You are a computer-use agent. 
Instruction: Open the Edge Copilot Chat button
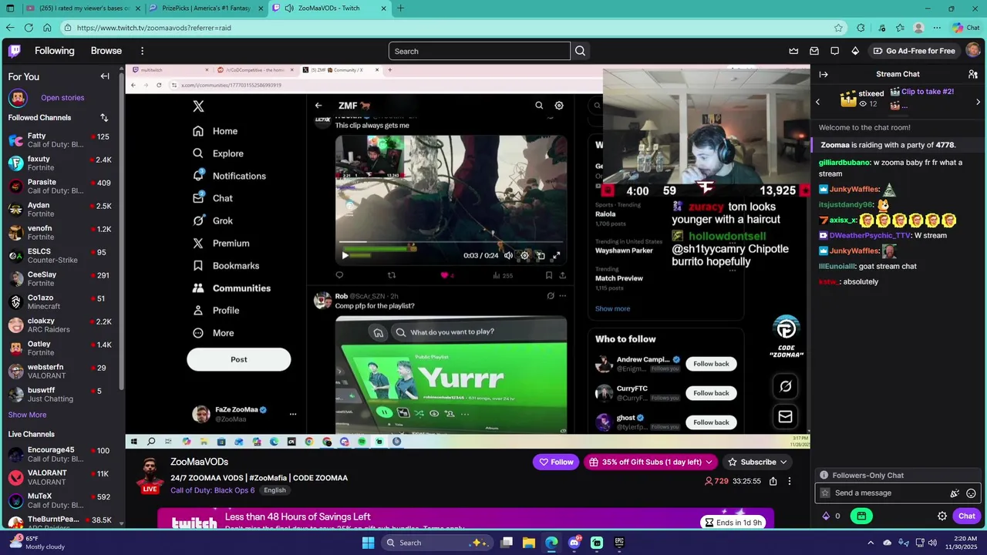(x=965, y=28)
